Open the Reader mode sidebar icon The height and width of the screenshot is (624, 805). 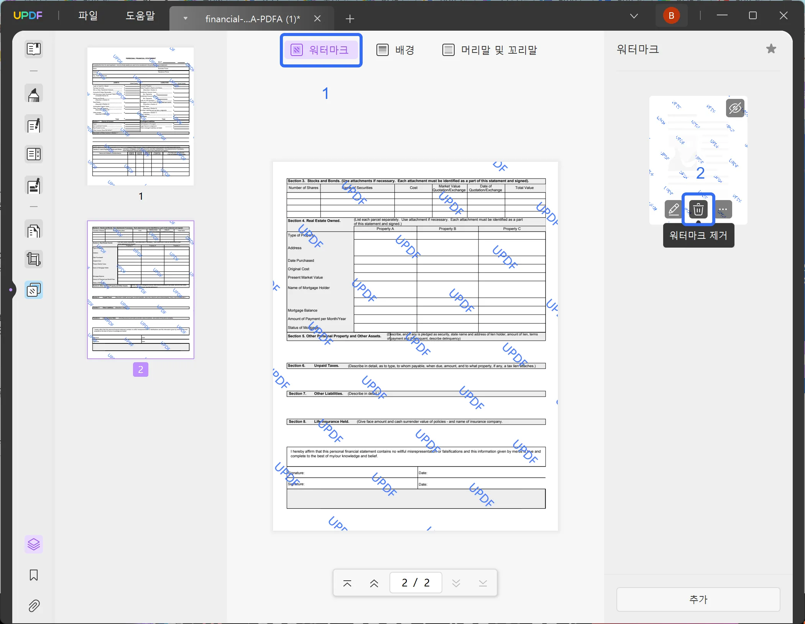pos(34,49)
